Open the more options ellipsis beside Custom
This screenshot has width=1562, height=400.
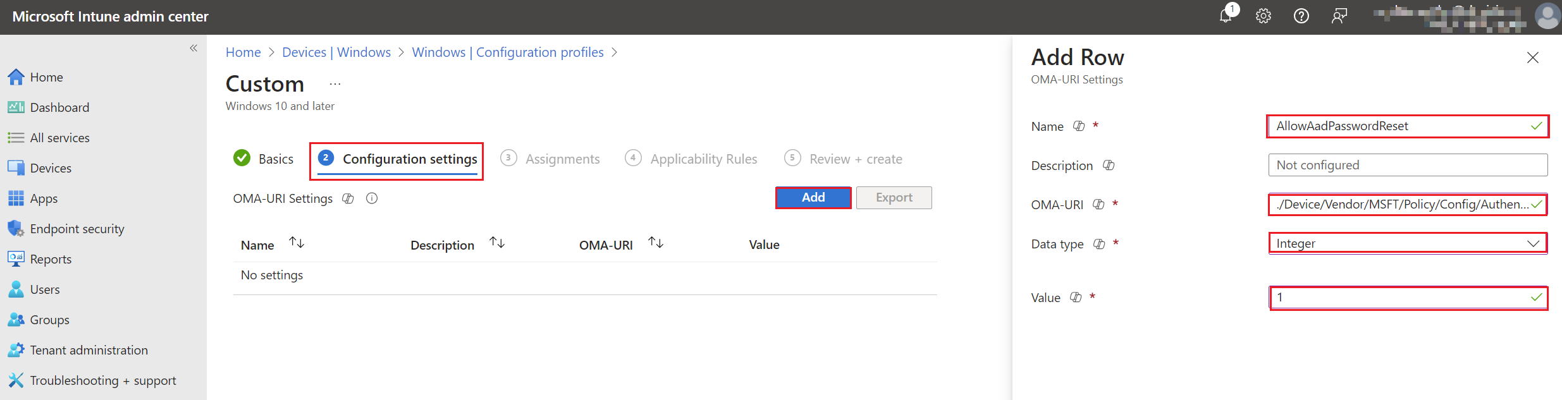click(x=335, y=84)
